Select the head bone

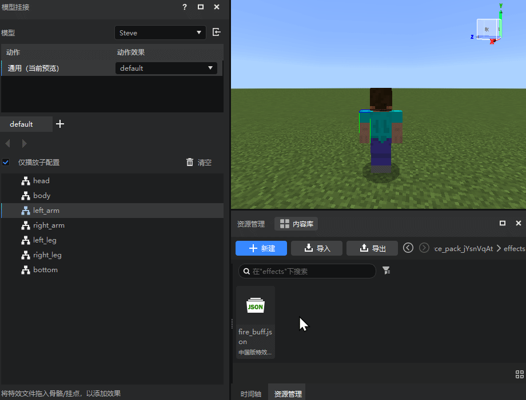pyautogui.click(x=113, y=181)
